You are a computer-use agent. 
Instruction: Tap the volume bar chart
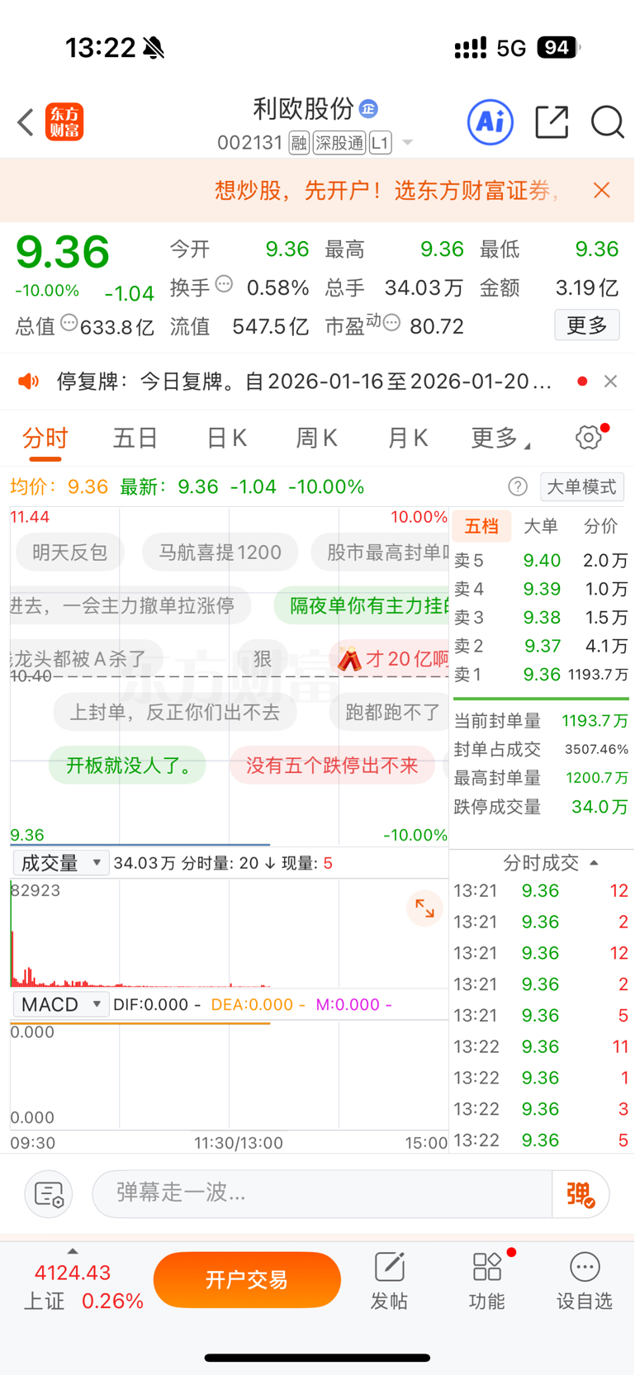click(x=230, y=933)
